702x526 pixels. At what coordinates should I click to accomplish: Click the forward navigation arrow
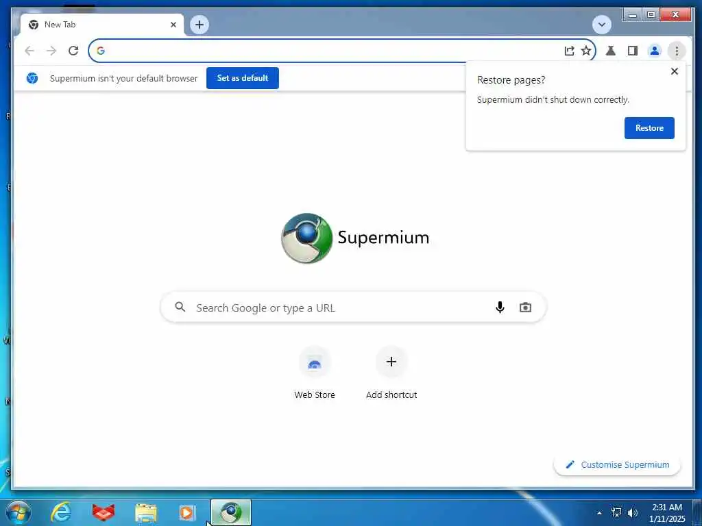click(x=51, y=51)
